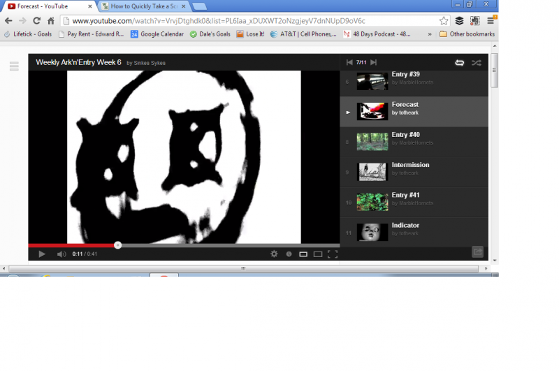The width and height of the screenshot is (559, 371).
Task: Click the red video progress bar
Action: (x=70, y=245)
